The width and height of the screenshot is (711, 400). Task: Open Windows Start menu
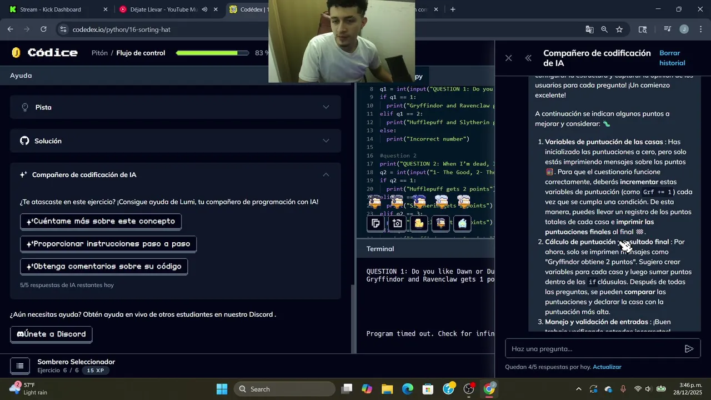(x=222, y=389)
